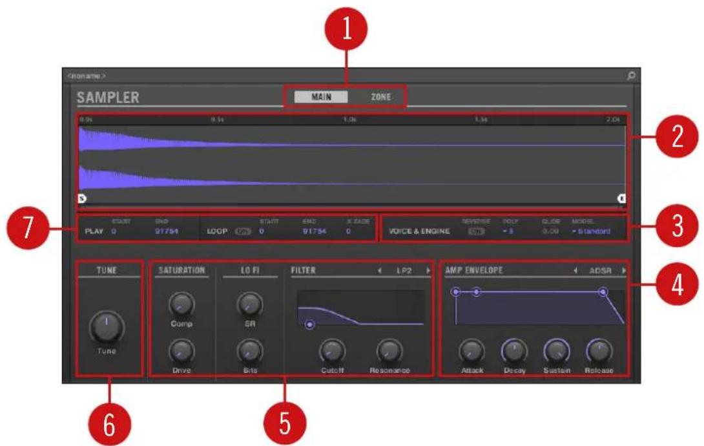Select next filter type with right arrow
704x446 pixels.
pyautogui.click(x=428, y=270)
